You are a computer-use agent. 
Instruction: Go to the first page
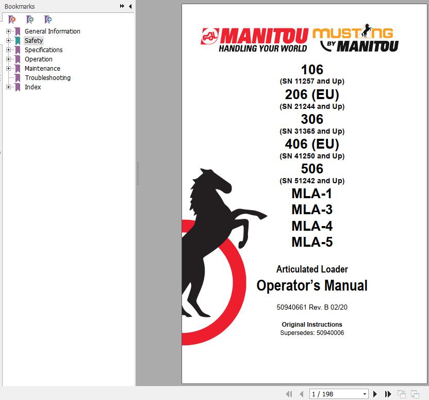[x=289, y=394]
